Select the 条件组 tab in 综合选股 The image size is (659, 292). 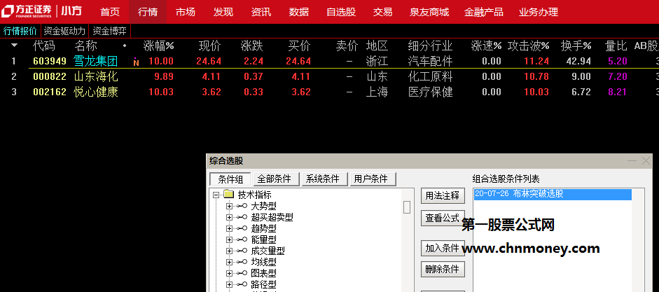pyautogui.click(x=230, y=179)
